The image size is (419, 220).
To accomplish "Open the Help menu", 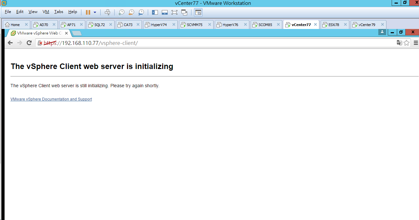I will point(73,12).
